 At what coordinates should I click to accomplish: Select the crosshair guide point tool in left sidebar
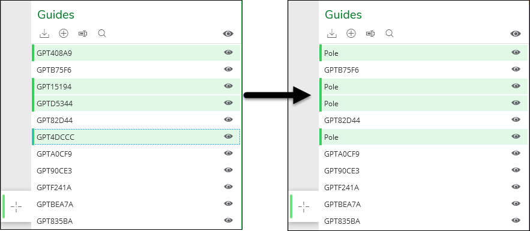coord(16,206)
